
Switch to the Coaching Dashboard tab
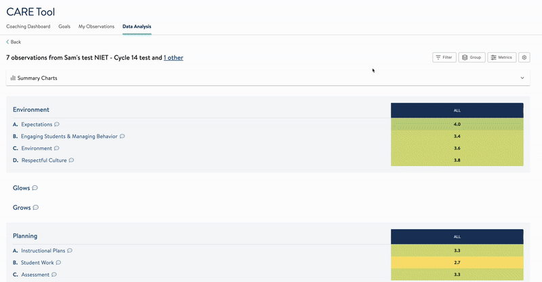28,26
